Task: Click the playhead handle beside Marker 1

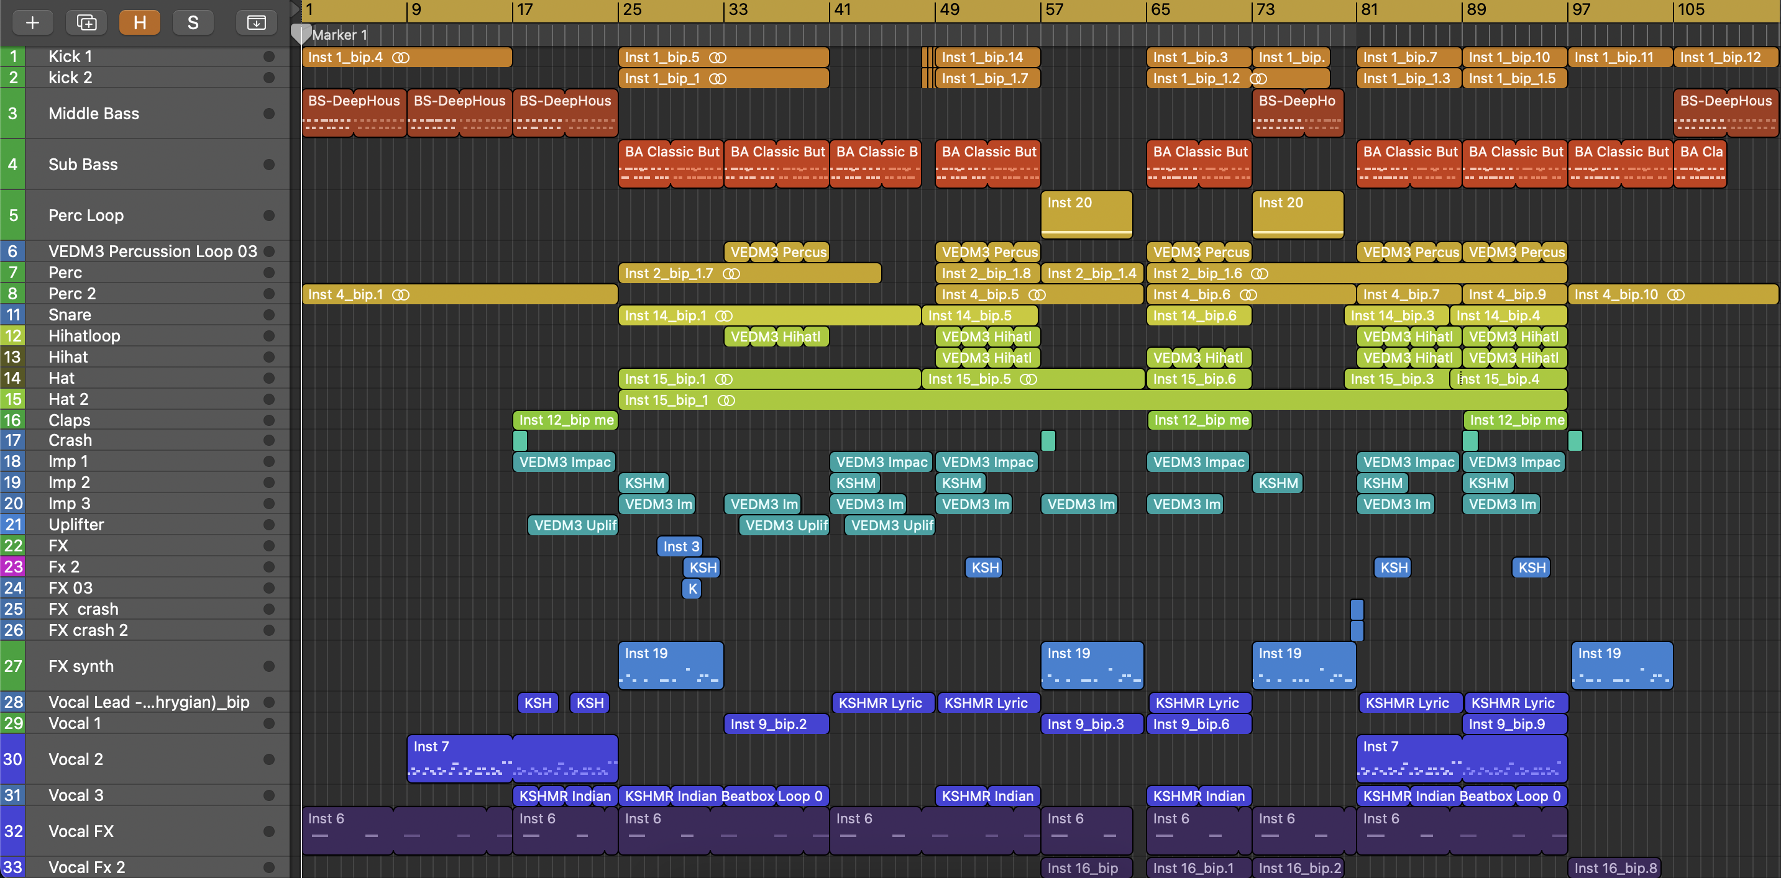Action: [x=300, y=34]
